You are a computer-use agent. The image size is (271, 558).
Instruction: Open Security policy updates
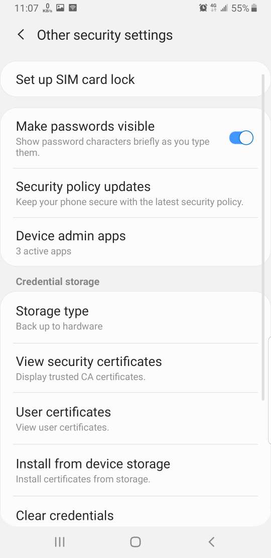tap(135, 193)
